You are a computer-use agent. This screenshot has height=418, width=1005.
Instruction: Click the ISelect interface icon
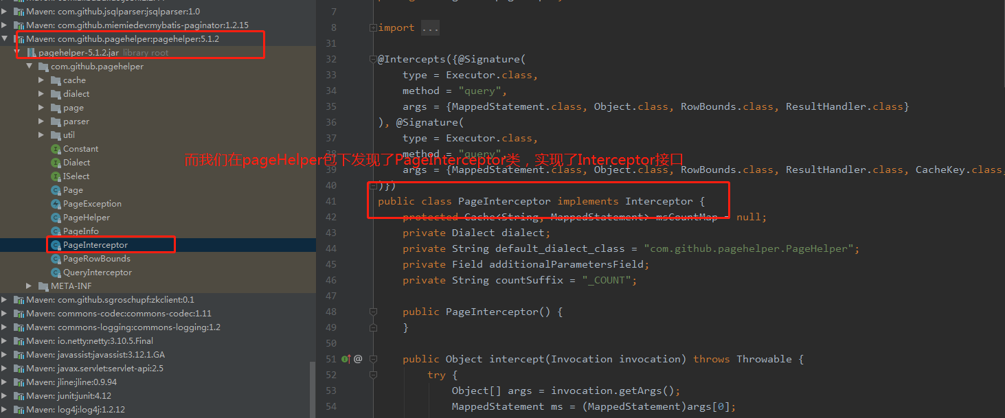pos(55,176)
